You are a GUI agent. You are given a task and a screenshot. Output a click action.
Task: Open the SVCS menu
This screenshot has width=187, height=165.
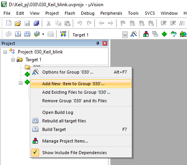pos(150,13)
